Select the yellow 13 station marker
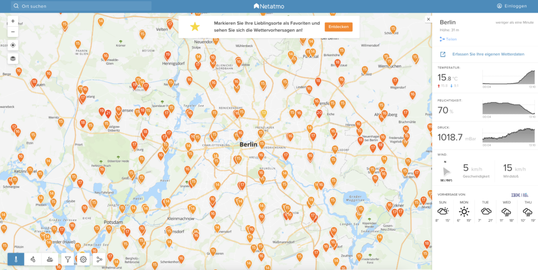This screenshot has width=538, height=270. click(x=263, y=113)
